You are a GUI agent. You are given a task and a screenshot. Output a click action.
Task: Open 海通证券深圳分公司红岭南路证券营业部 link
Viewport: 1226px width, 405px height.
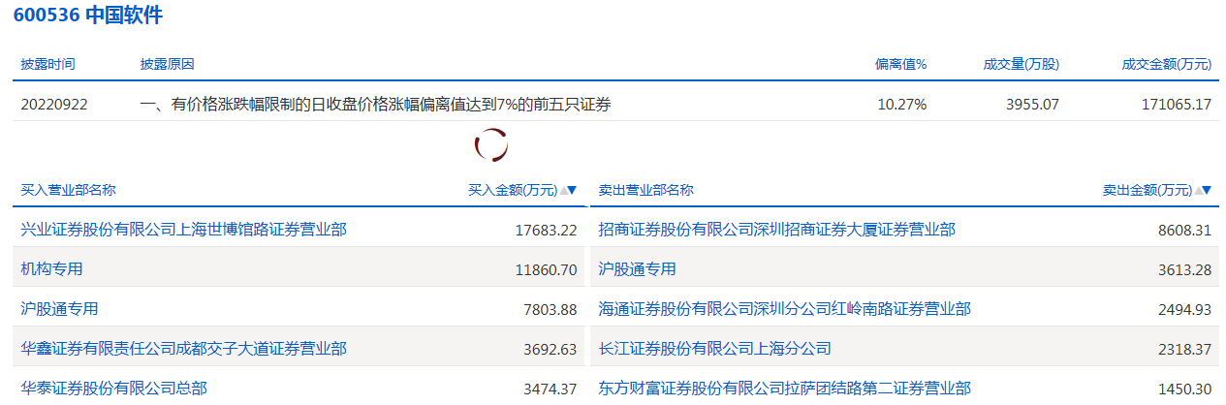pyautogui.click(x=784, y=309)
